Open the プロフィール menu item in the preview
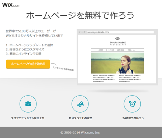Viewport: 162px width, 140px height. click(x=131, y=50)
